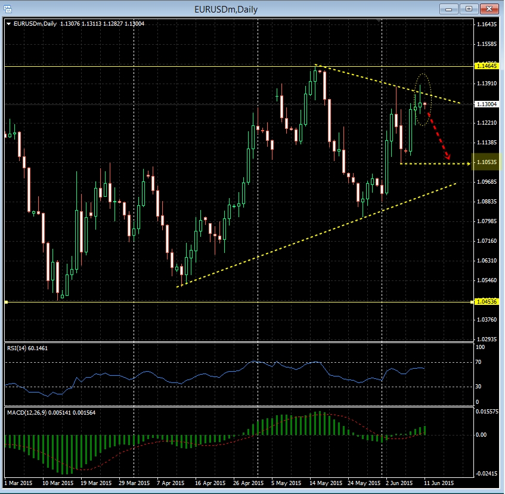Click the 2 Jun 2015 date label

(x=399, y=483)
